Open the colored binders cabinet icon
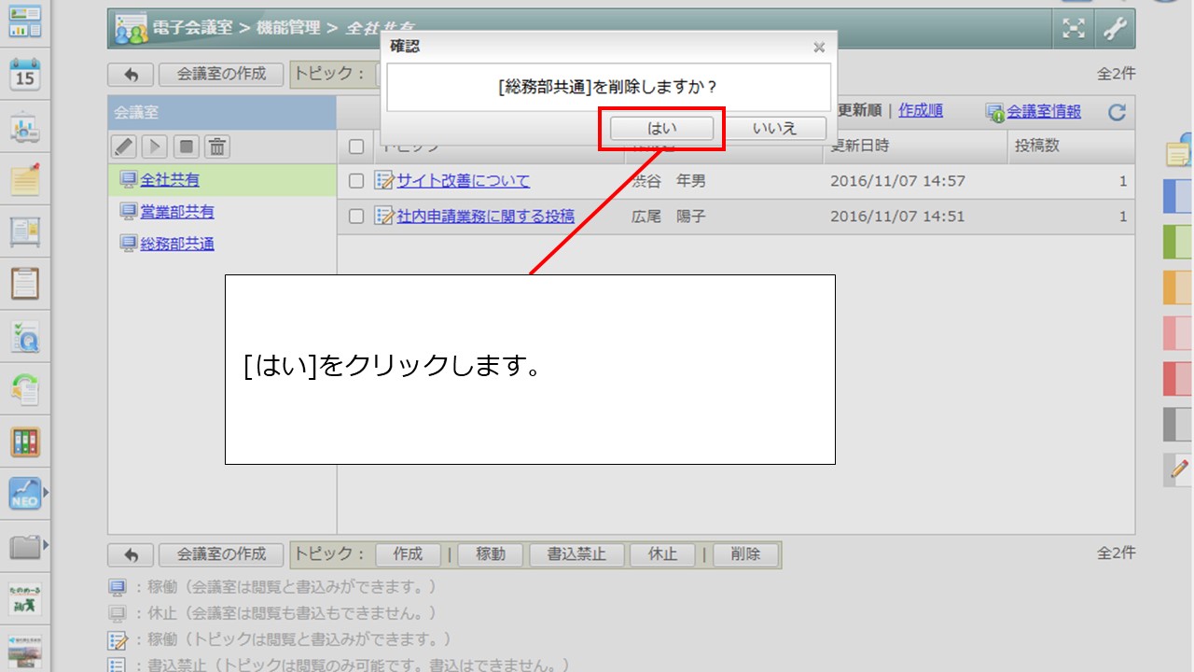 [x=25, y=441]
